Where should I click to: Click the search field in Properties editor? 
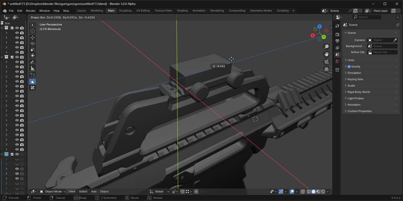366,17
